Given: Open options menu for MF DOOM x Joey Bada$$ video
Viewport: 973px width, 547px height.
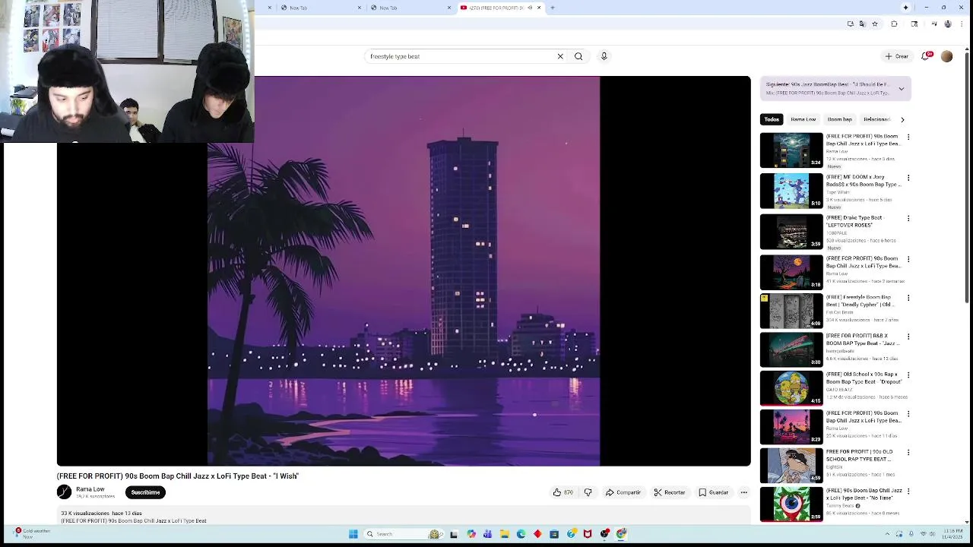Looking at the screenshot, I should point(908,178).
